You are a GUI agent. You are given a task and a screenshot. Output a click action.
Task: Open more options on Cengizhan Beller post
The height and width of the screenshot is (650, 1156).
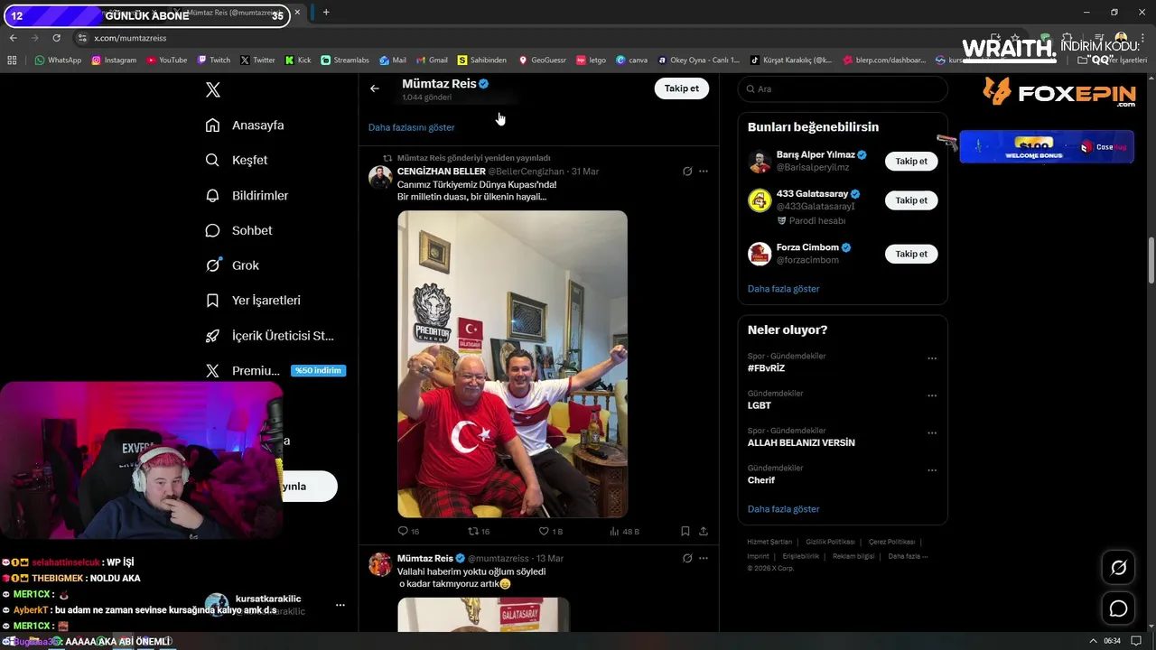click(x=704, y=172)
